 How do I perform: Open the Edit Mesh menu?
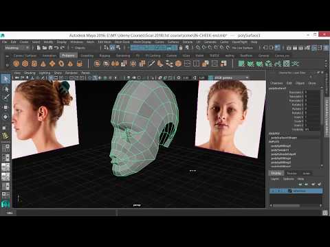pyautogui.click(x=104, y=42)
